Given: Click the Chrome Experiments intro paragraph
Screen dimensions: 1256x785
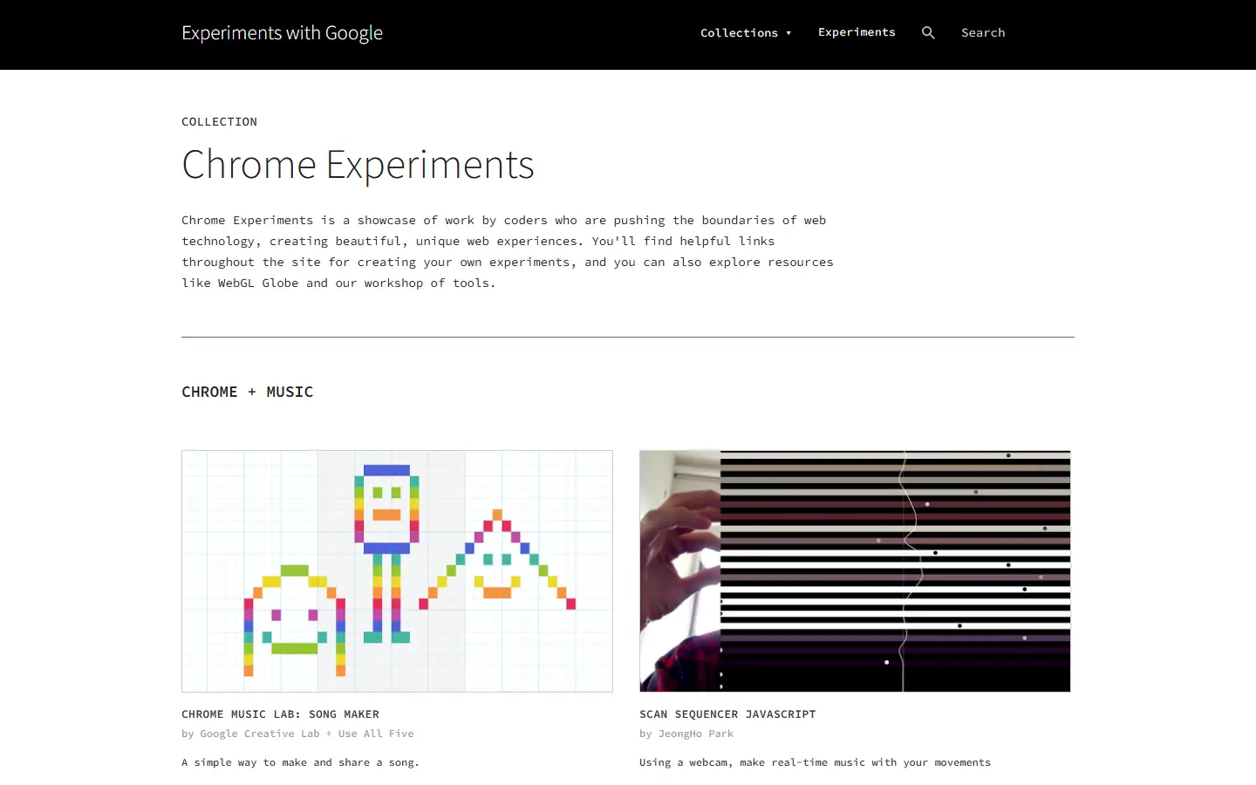Looking at the screenshot, I should [x=508, y=251].
